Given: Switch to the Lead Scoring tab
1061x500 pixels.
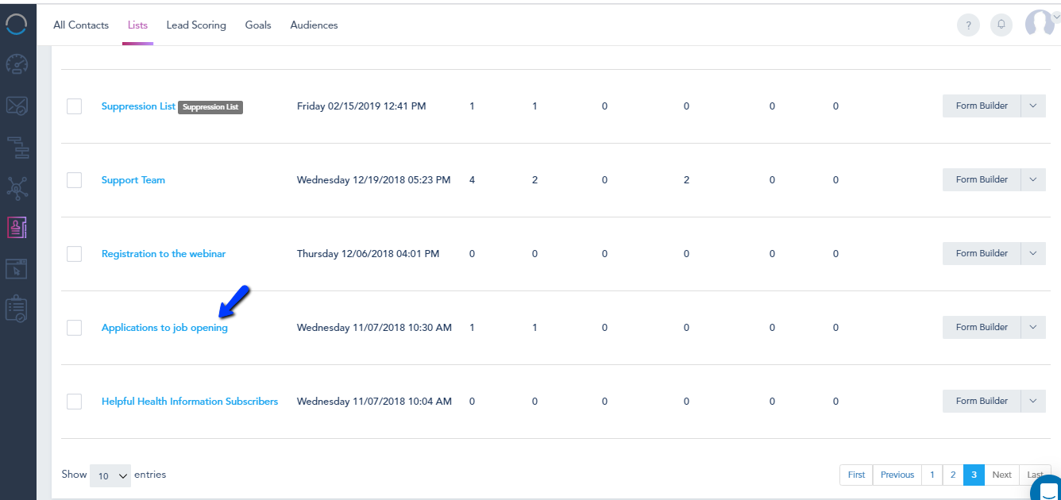Looking at the screenshot, I should [196, 25].
